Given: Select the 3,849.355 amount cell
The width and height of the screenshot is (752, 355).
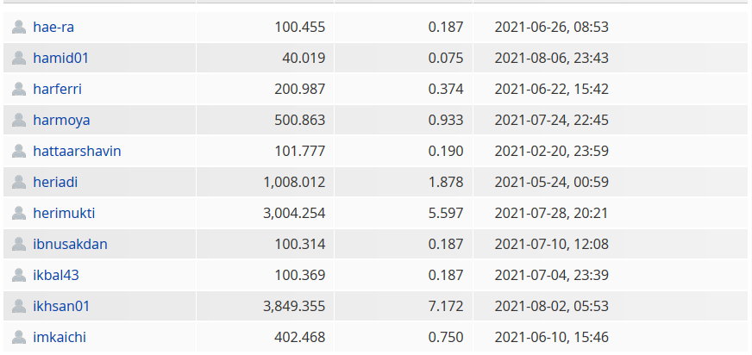Looking at the screenshot, I should pyautogui.click(x=265, y=306).
